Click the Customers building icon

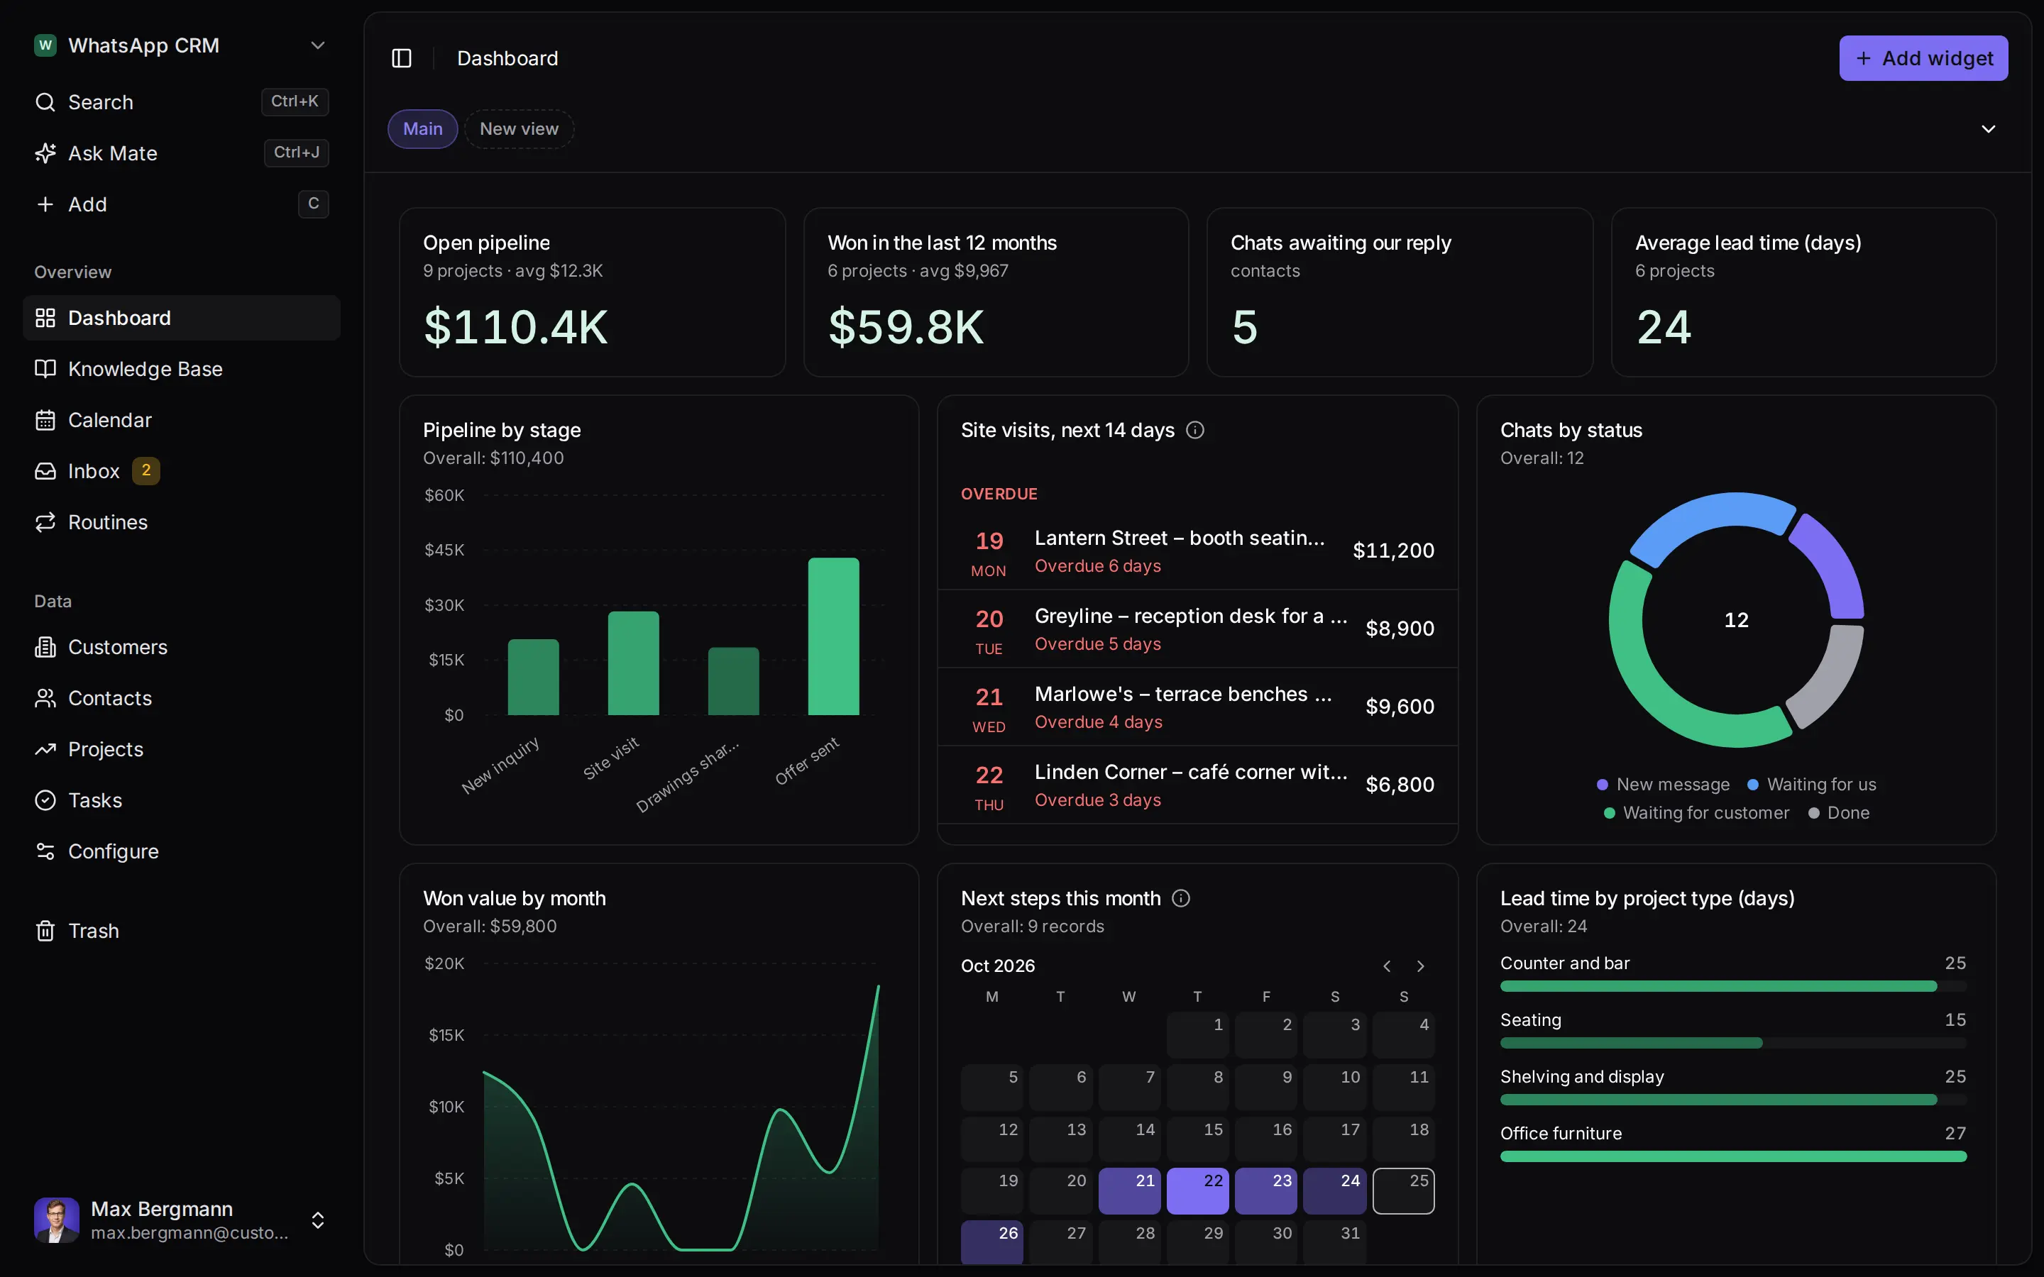click(x=45, y=647)
